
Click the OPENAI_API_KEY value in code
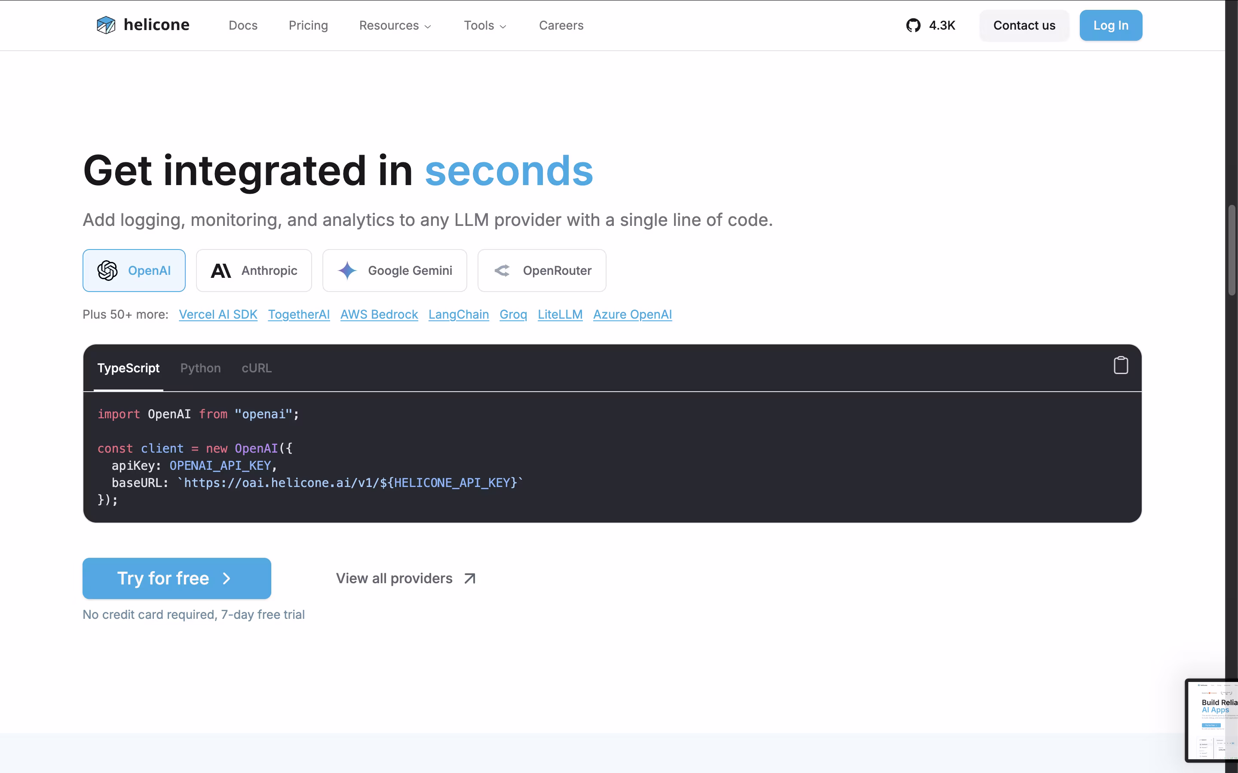pyautogui.click(x=220, y=466)
